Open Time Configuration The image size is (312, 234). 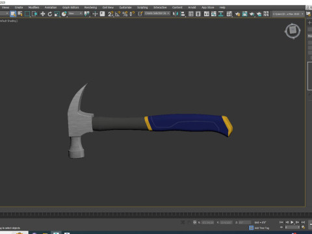click(304, 227)
